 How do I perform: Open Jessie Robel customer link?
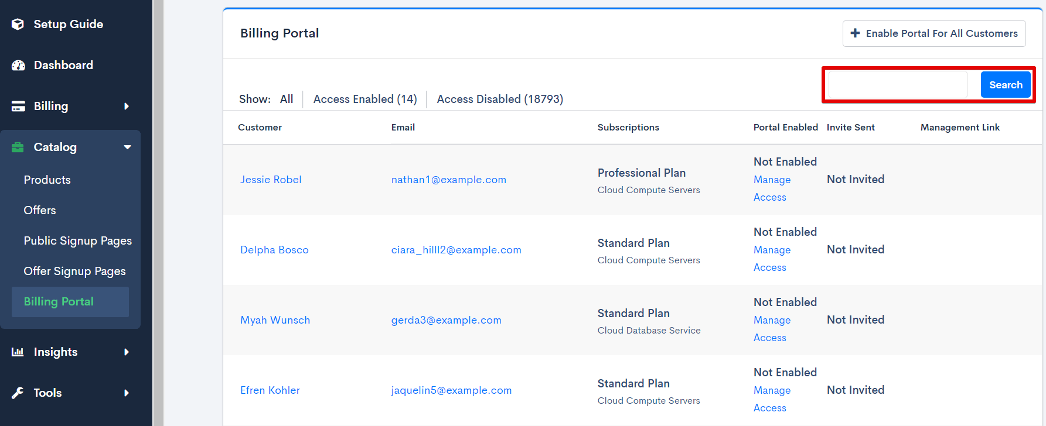(270, 180)
